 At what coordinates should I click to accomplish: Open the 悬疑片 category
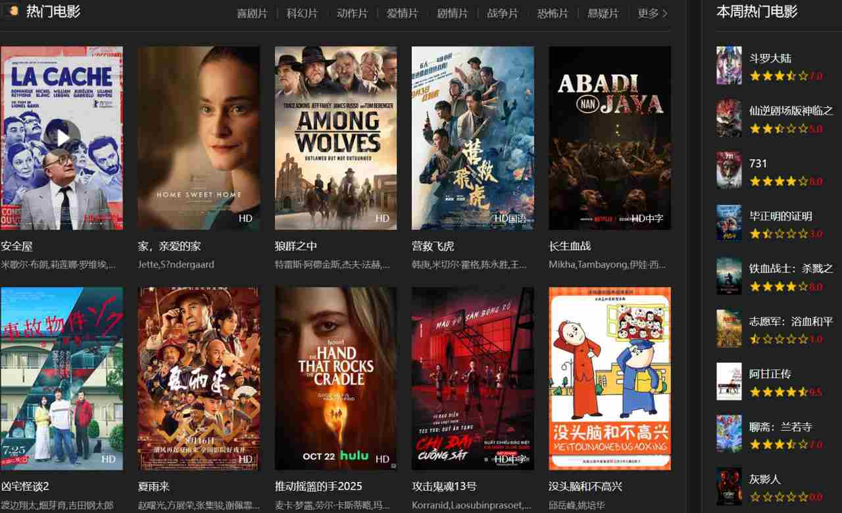pyautogui.click(x=603, y=13)
